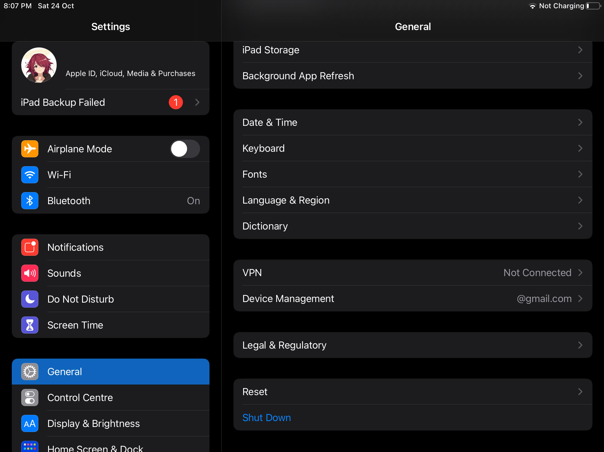The width and height of the screenshot is (604, 452).
Task: Open Notifications settings icon
Action: (30, 247)
